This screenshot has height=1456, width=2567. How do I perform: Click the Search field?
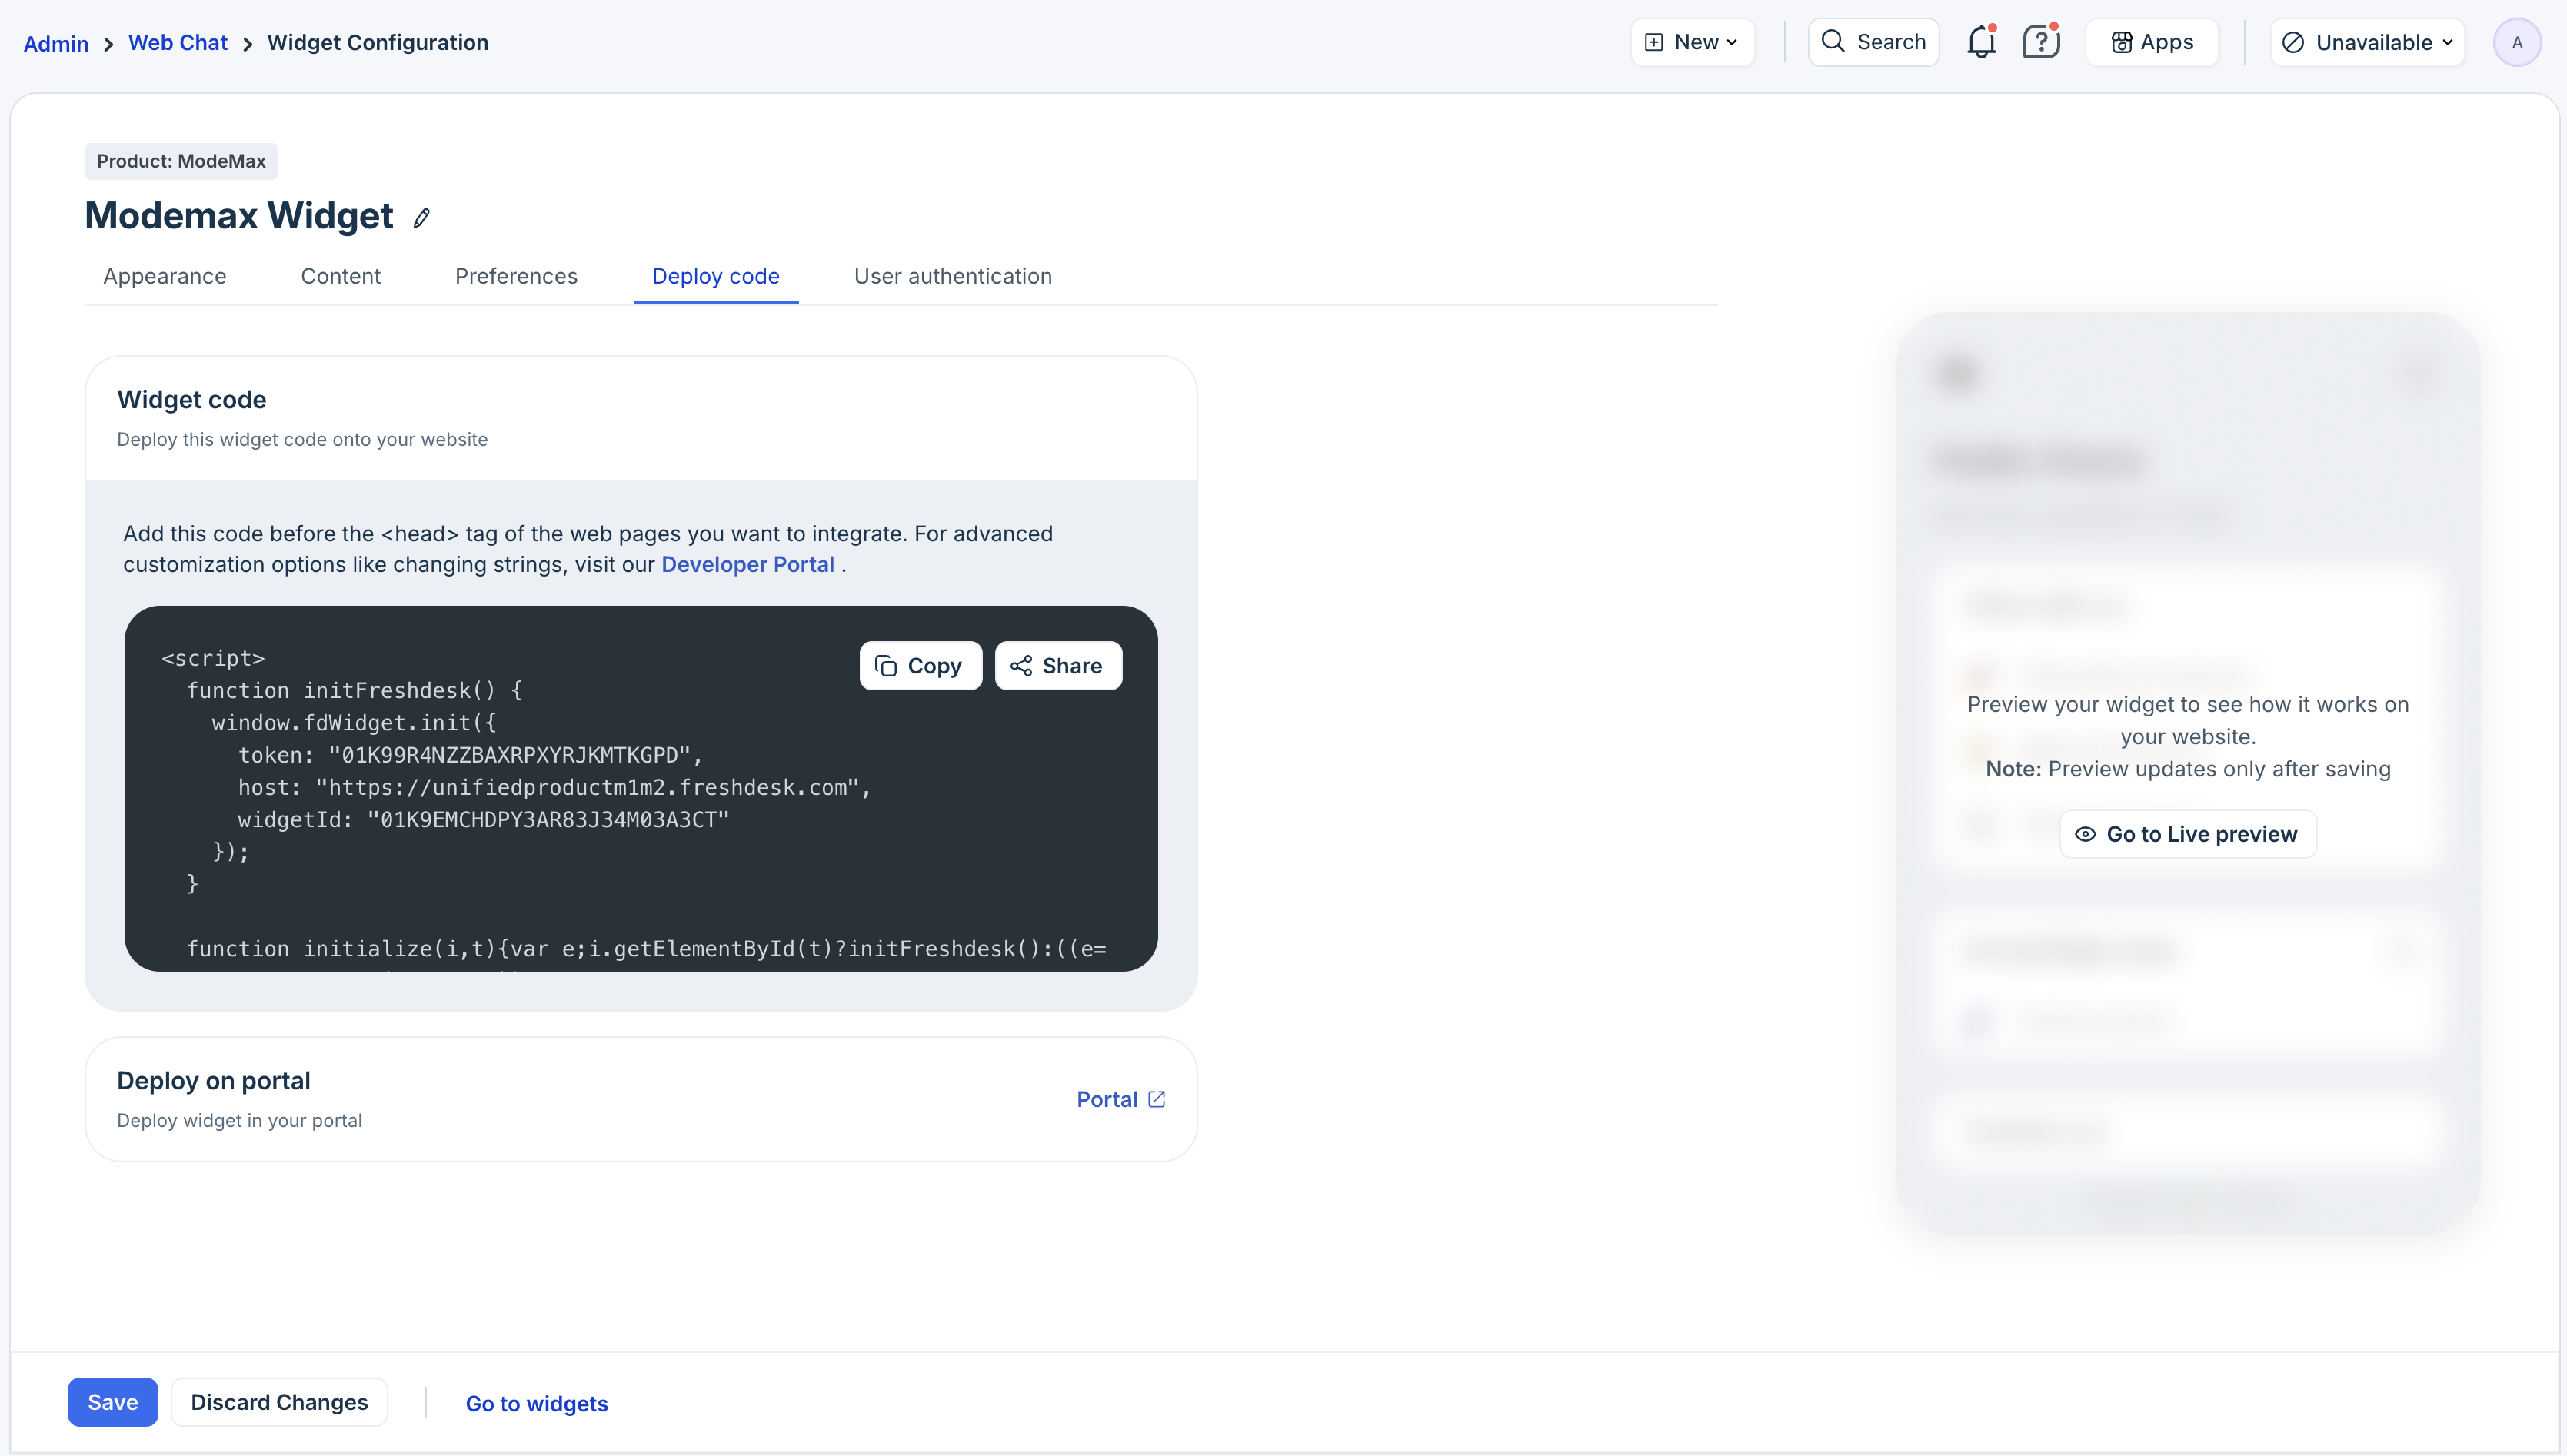tap(1874, 42)
